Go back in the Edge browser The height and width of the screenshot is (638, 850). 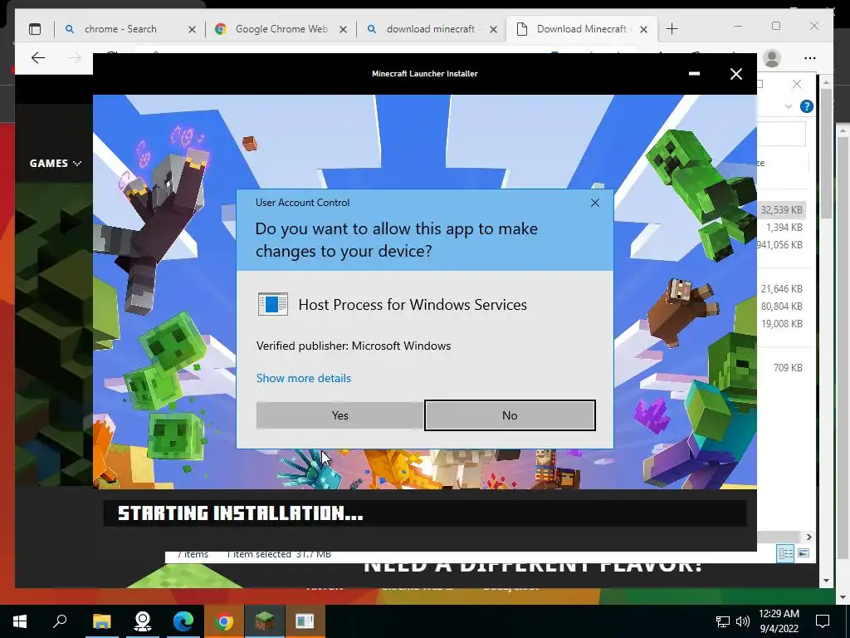tap(38, 58)
